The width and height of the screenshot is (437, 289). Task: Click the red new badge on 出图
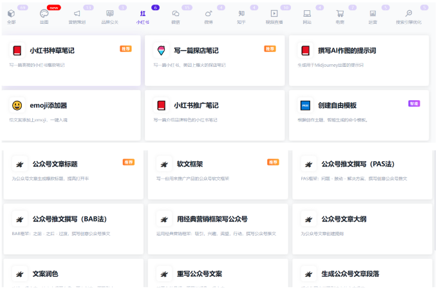coord(54,8)
